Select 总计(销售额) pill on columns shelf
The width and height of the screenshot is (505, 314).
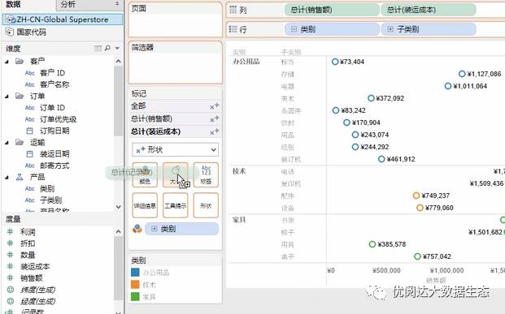[x=332, y=10]
